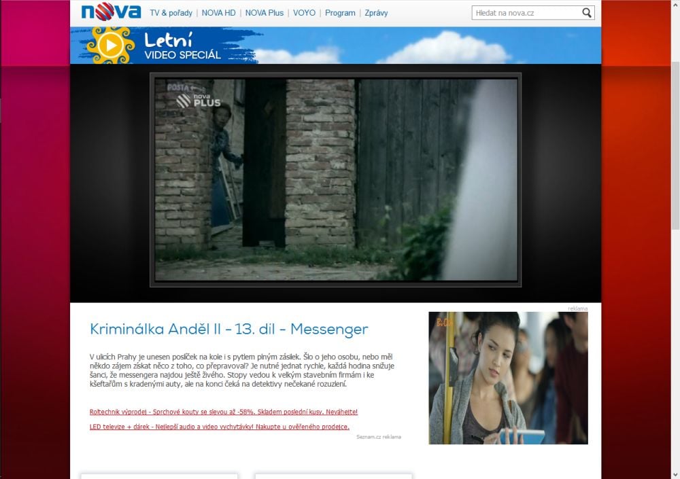The width and height of the screenshot is (680, 479).
Task: Click the Seznam.cz reklama label
Action: pos(378,437)
